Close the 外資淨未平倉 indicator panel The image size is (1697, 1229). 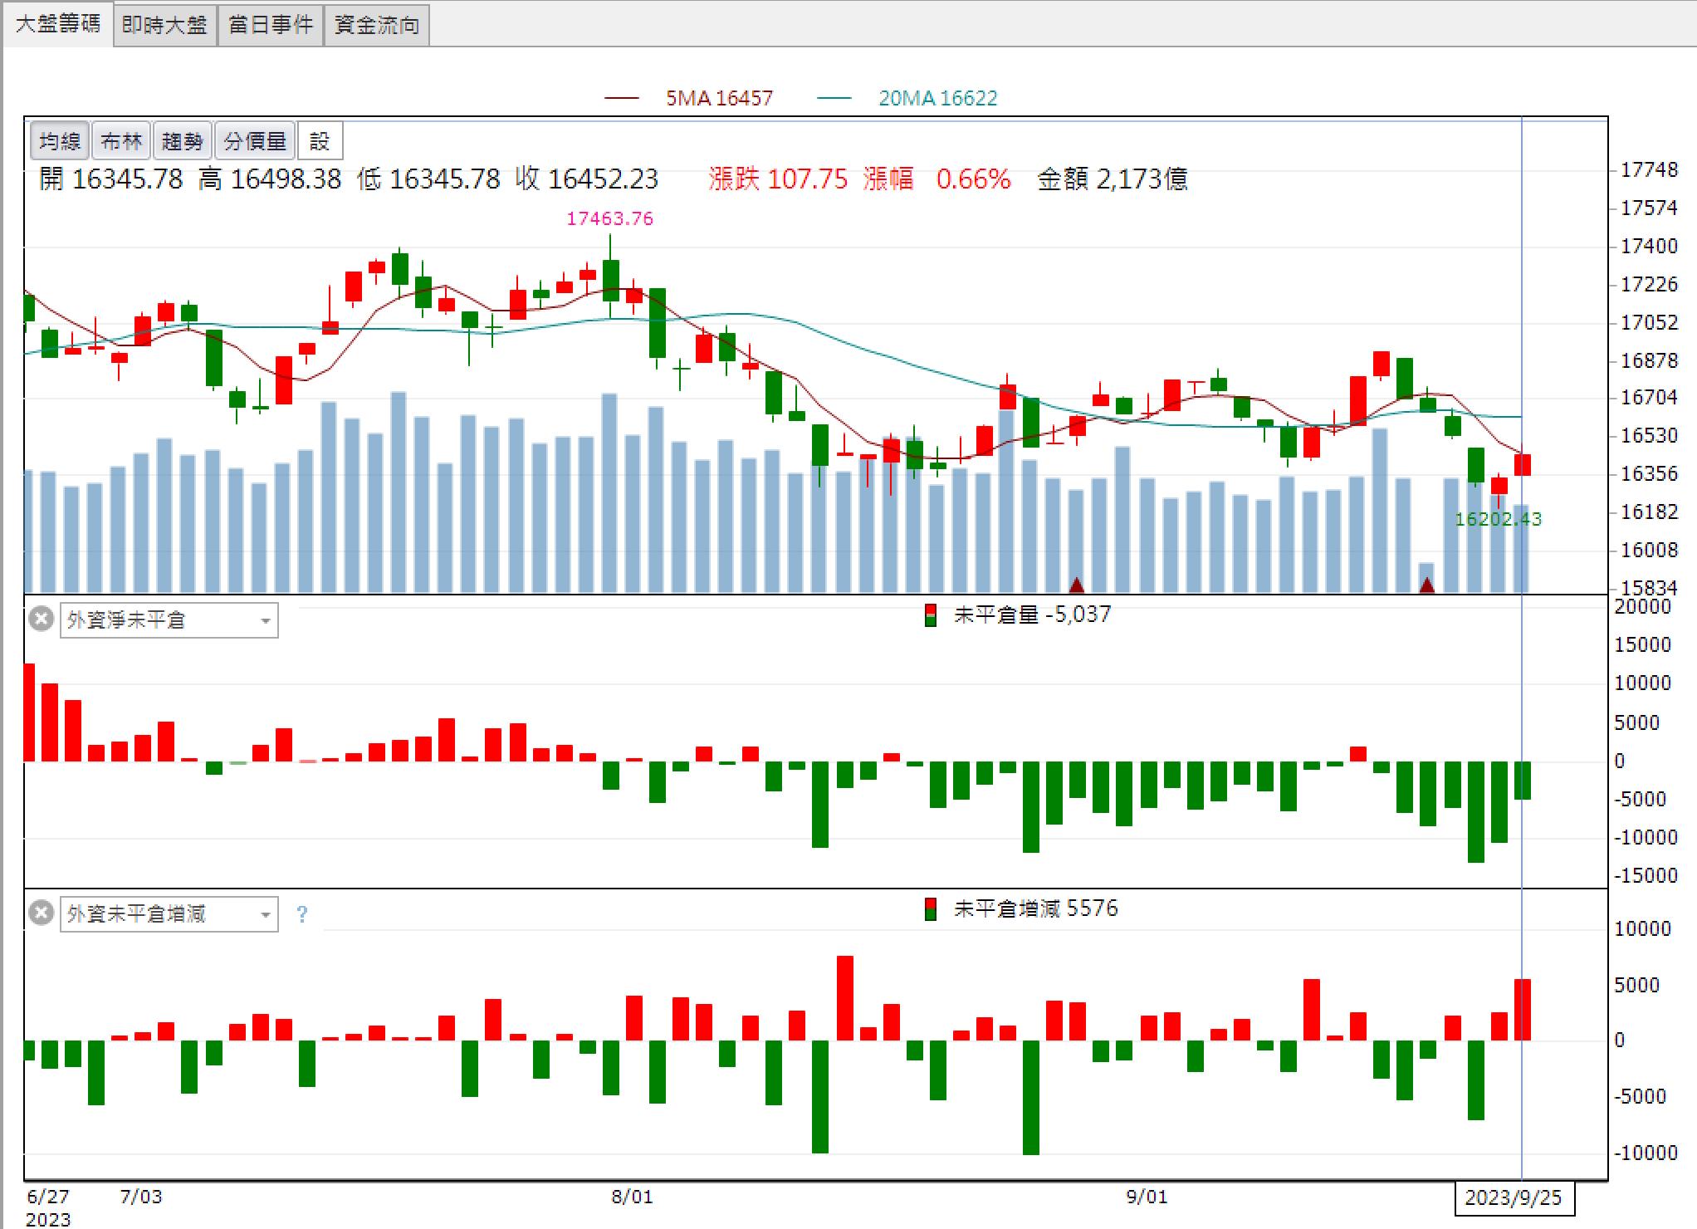41,619
